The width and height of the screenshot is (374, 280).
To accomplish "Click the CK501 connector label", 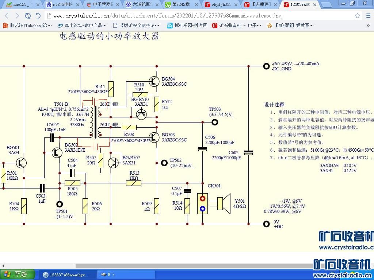I will [214, 186].
